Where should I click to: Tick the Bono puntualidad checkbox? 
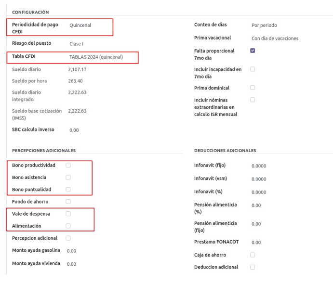click(68, 189)
